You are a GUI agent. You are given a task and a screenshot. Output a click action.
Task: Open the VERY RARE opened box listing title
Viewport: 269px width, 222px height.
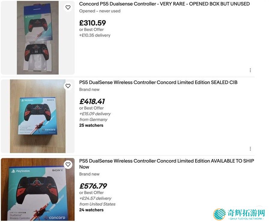coord(164,4)
